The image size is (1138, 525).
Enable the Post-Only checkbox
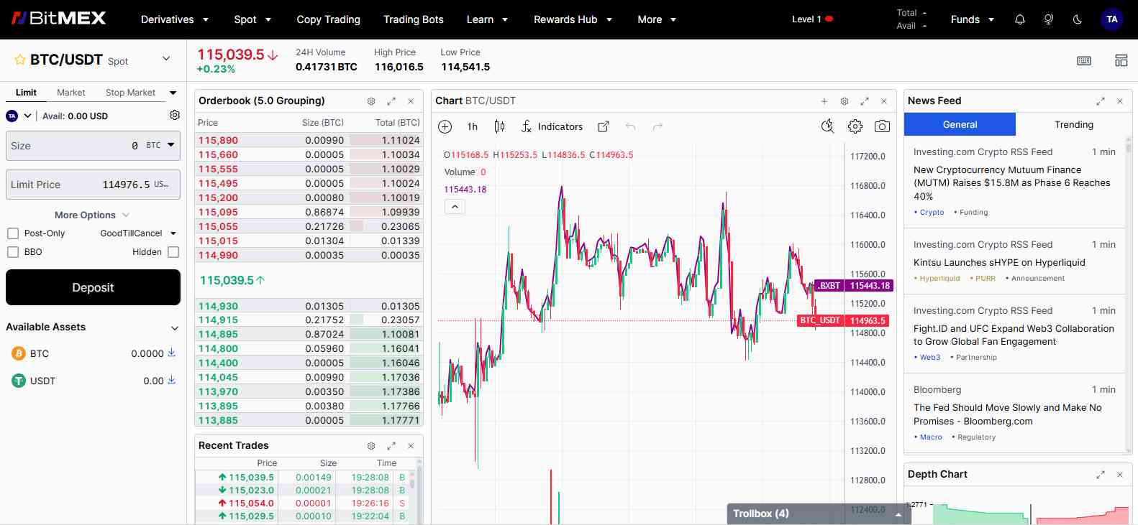pos(12,233)
